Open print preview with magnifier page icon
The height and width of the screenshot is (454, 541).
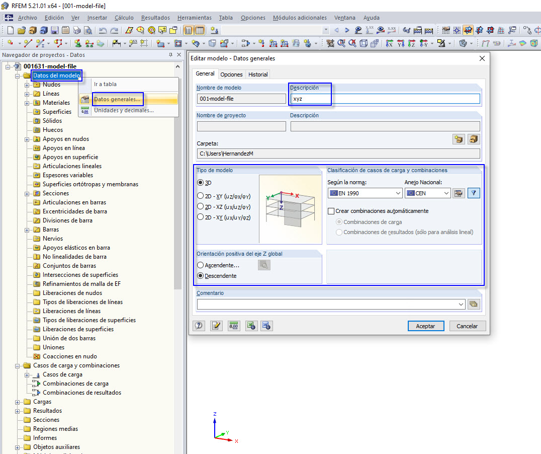coord(88,30)
